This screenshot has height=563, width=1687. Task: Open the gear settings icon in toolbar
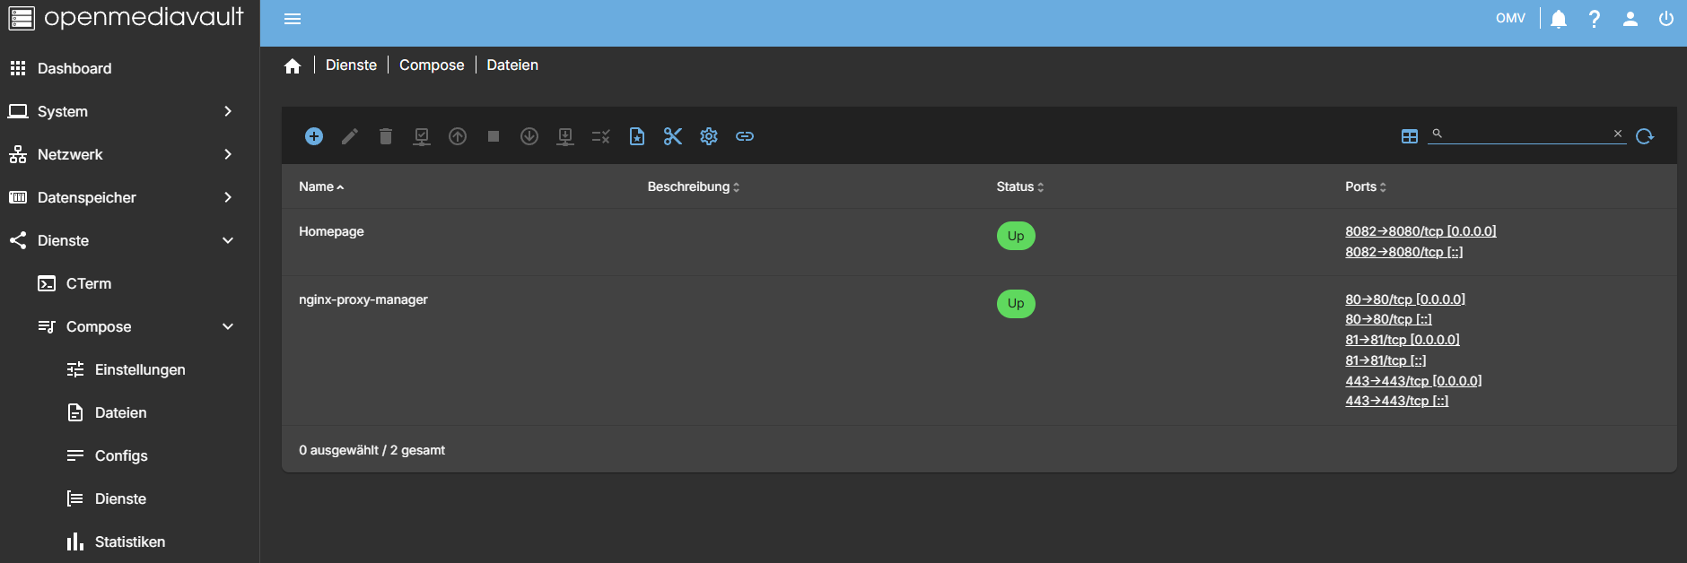(709, 136)
